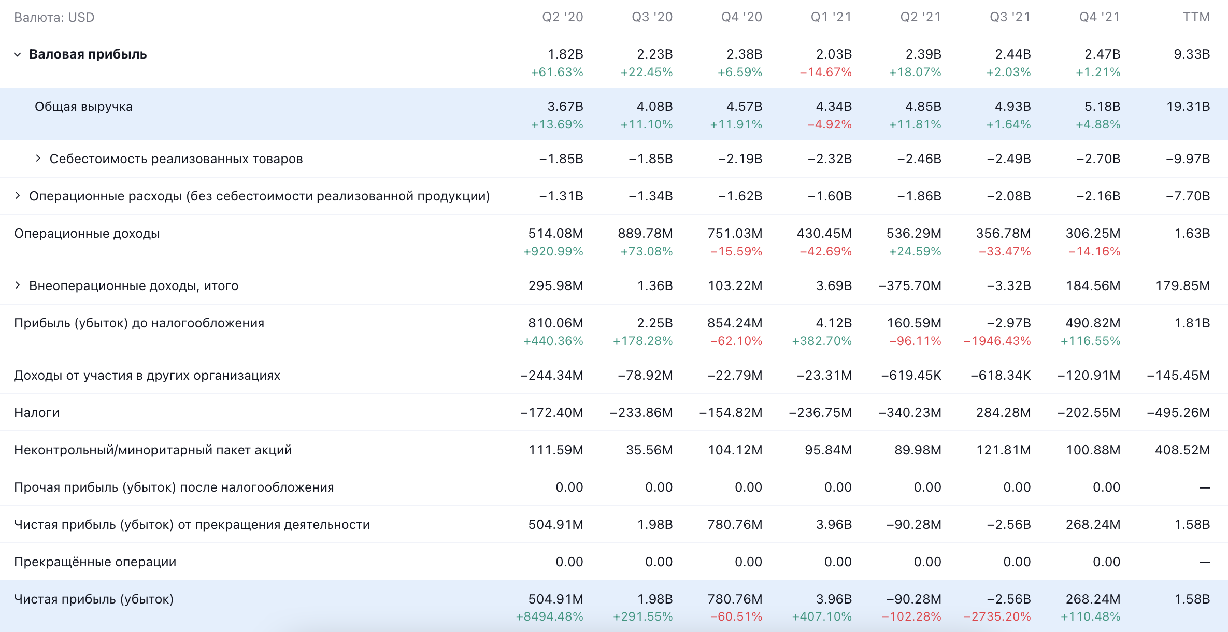Click equity income value −244.34M
1228x632 pixels.
pyautogui.click(x=552, y=375)
